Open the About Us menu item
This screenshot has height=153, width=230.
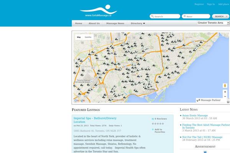point(94,23)
